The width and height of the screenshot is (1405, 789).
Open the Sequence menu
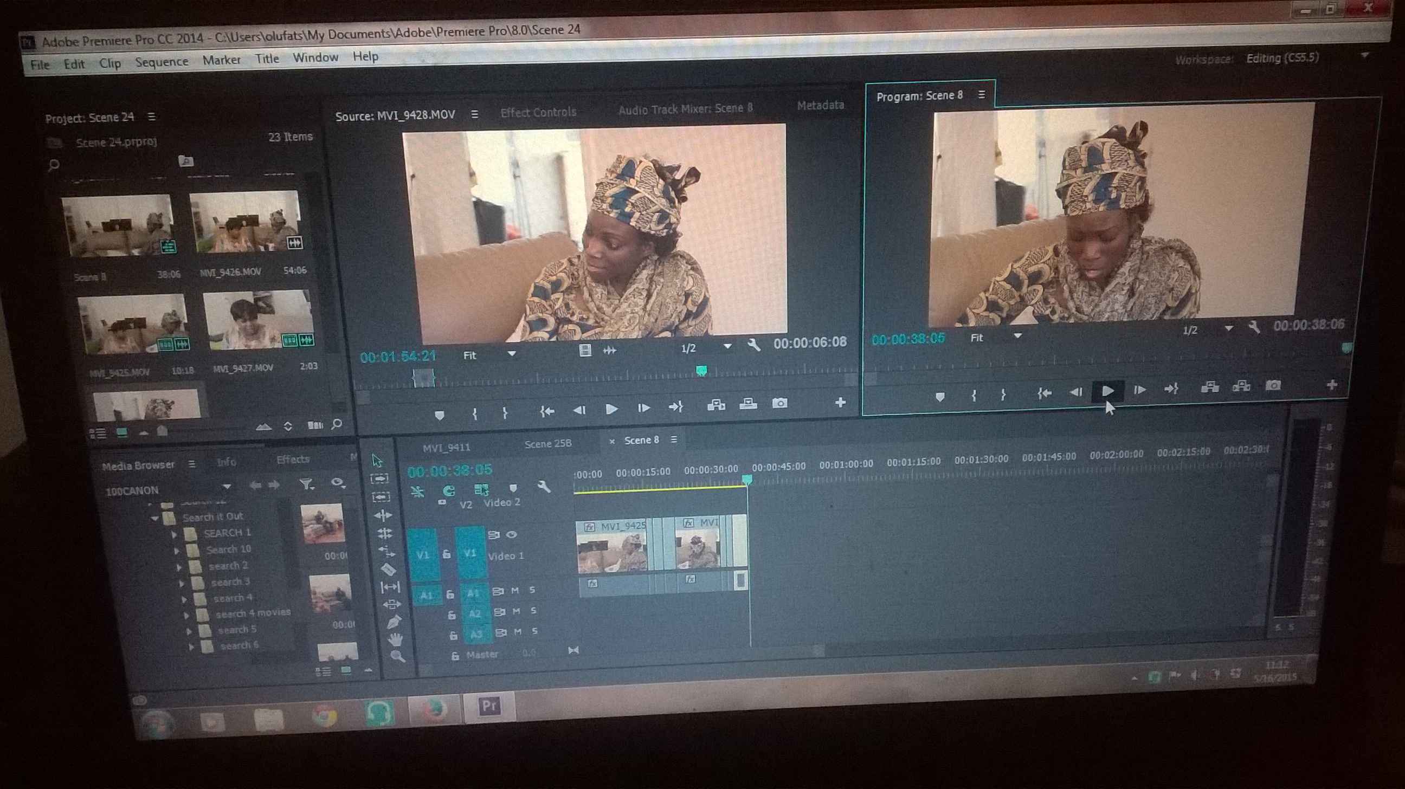tap(162, 62)
